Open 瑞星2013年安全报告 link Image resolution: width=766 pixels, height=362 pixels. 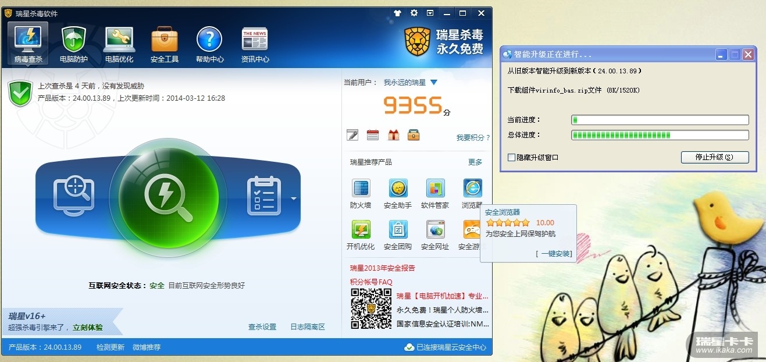383,268
